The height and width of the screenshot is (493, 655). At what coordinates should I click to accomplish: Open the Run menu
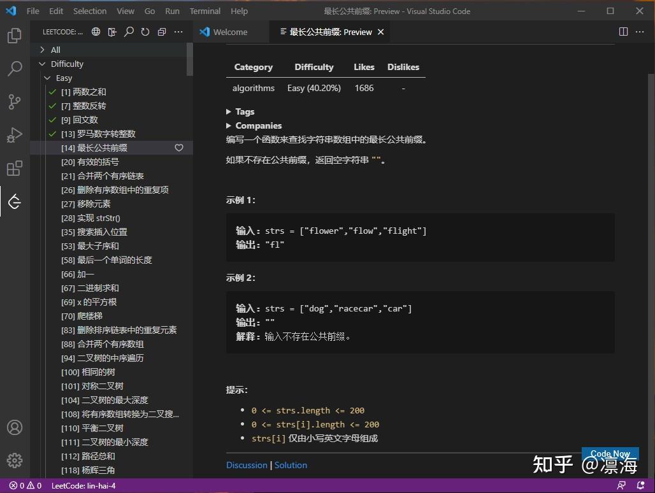point(172,11)
